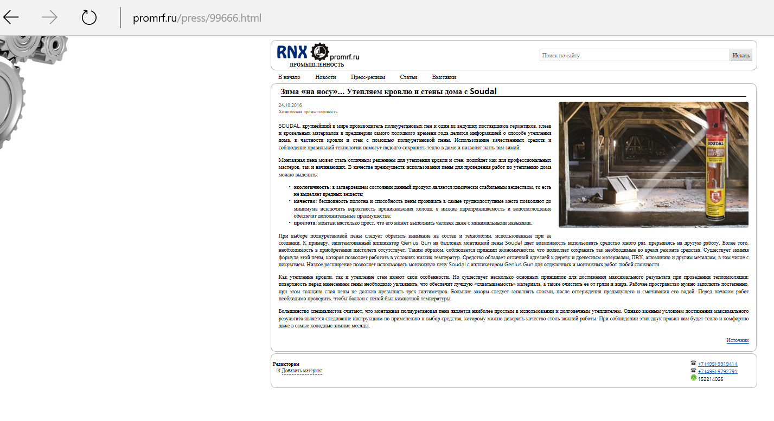Viewport: 774px width, 421px height.
Task: Call the number +7 (495) 9792791
Action: [718, 372]
